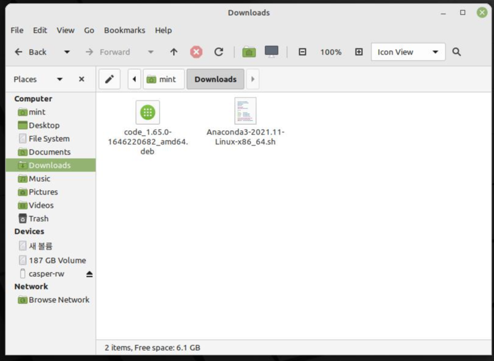Screen dimensions: 494x361
Task: Toggle the location entry pencil button
Action: tap(109, 79)
